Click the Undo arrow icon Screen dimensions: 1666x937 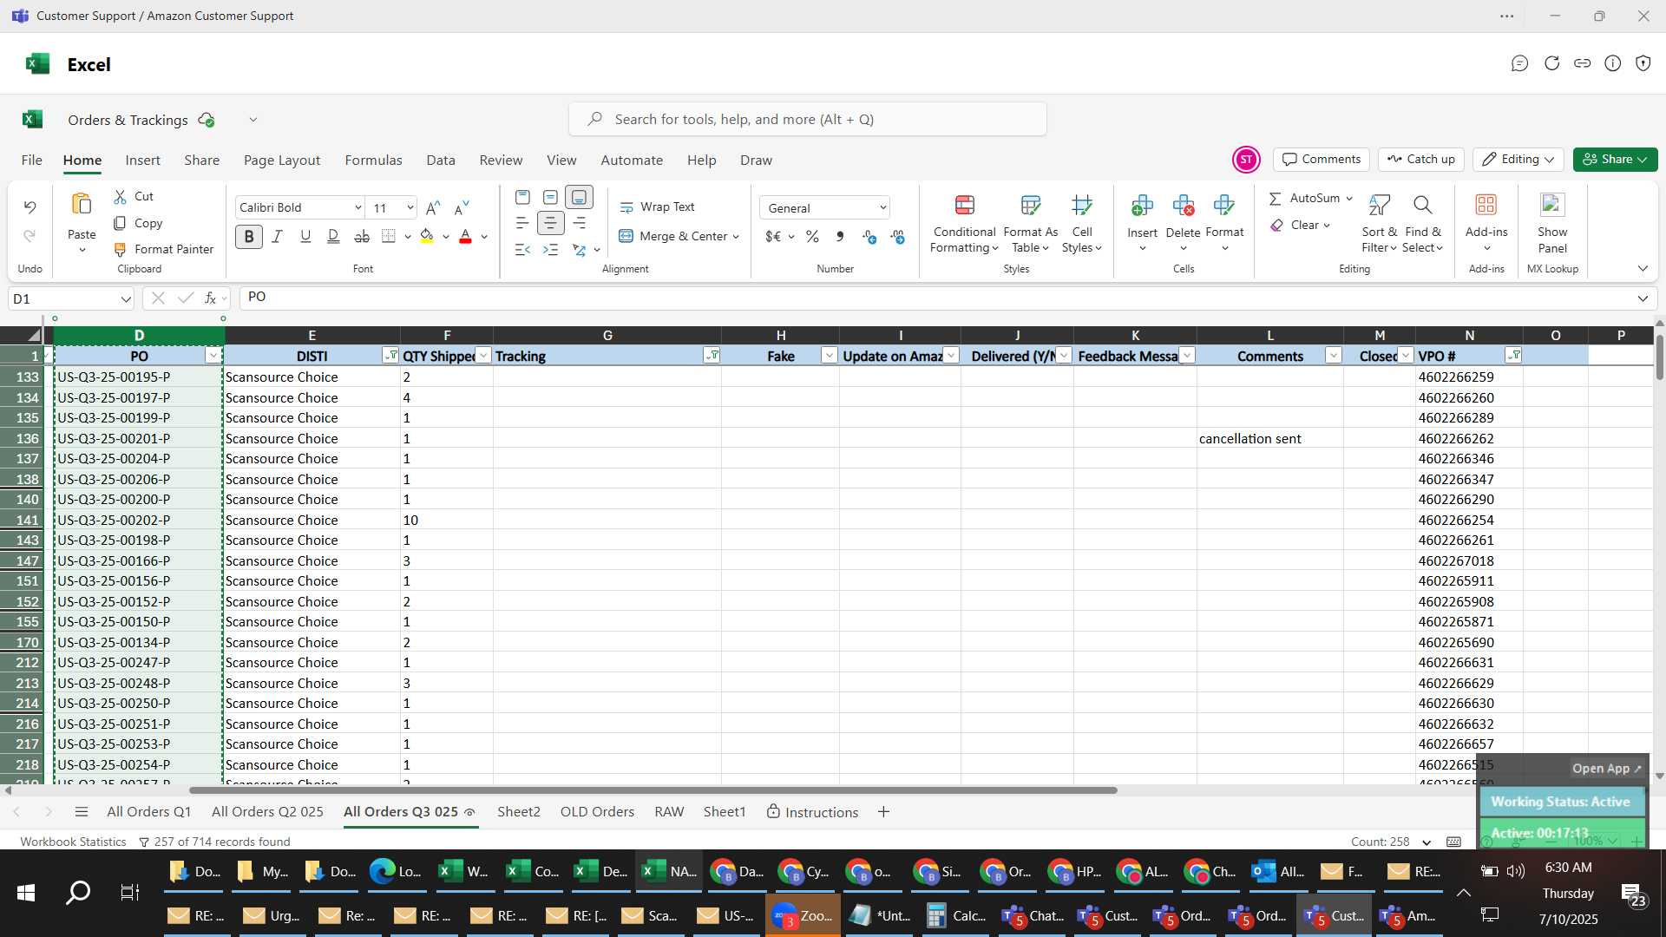pos(30,207)
